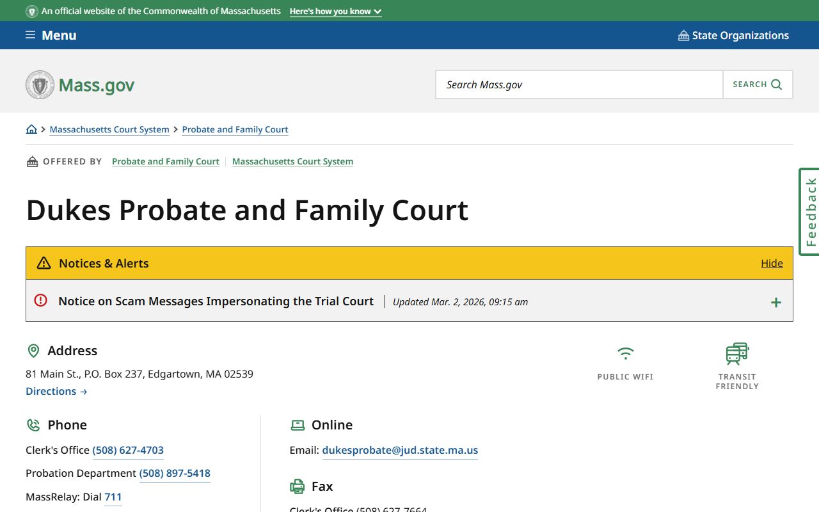Open Probate and Family Court breadcrumb link
The image size is (819, 512).
(x=235, y=129)
